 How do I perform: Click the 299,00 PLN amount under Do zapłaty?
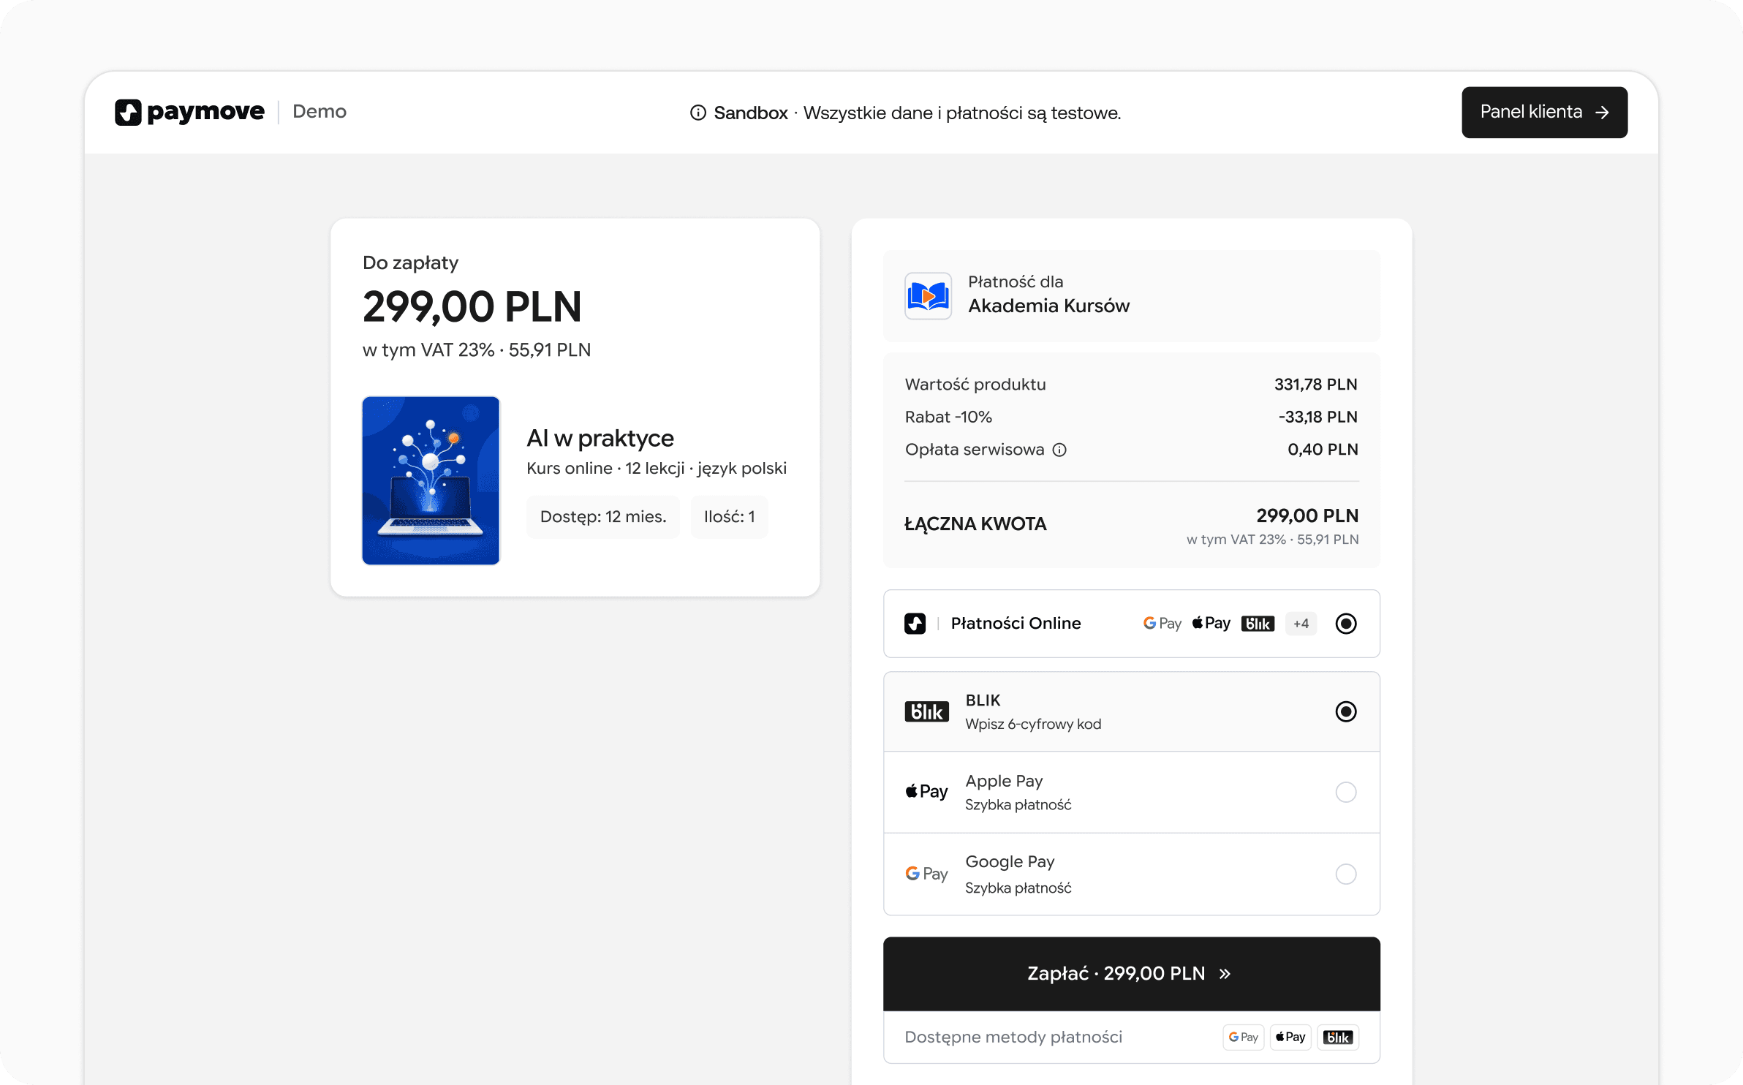(472, 307)
